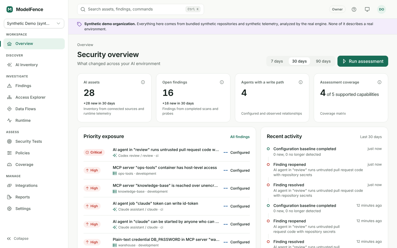Click the Security Tests target icon
Image resolution: width=397 pixels, height=248 pixels.
(x=9, y=141)
